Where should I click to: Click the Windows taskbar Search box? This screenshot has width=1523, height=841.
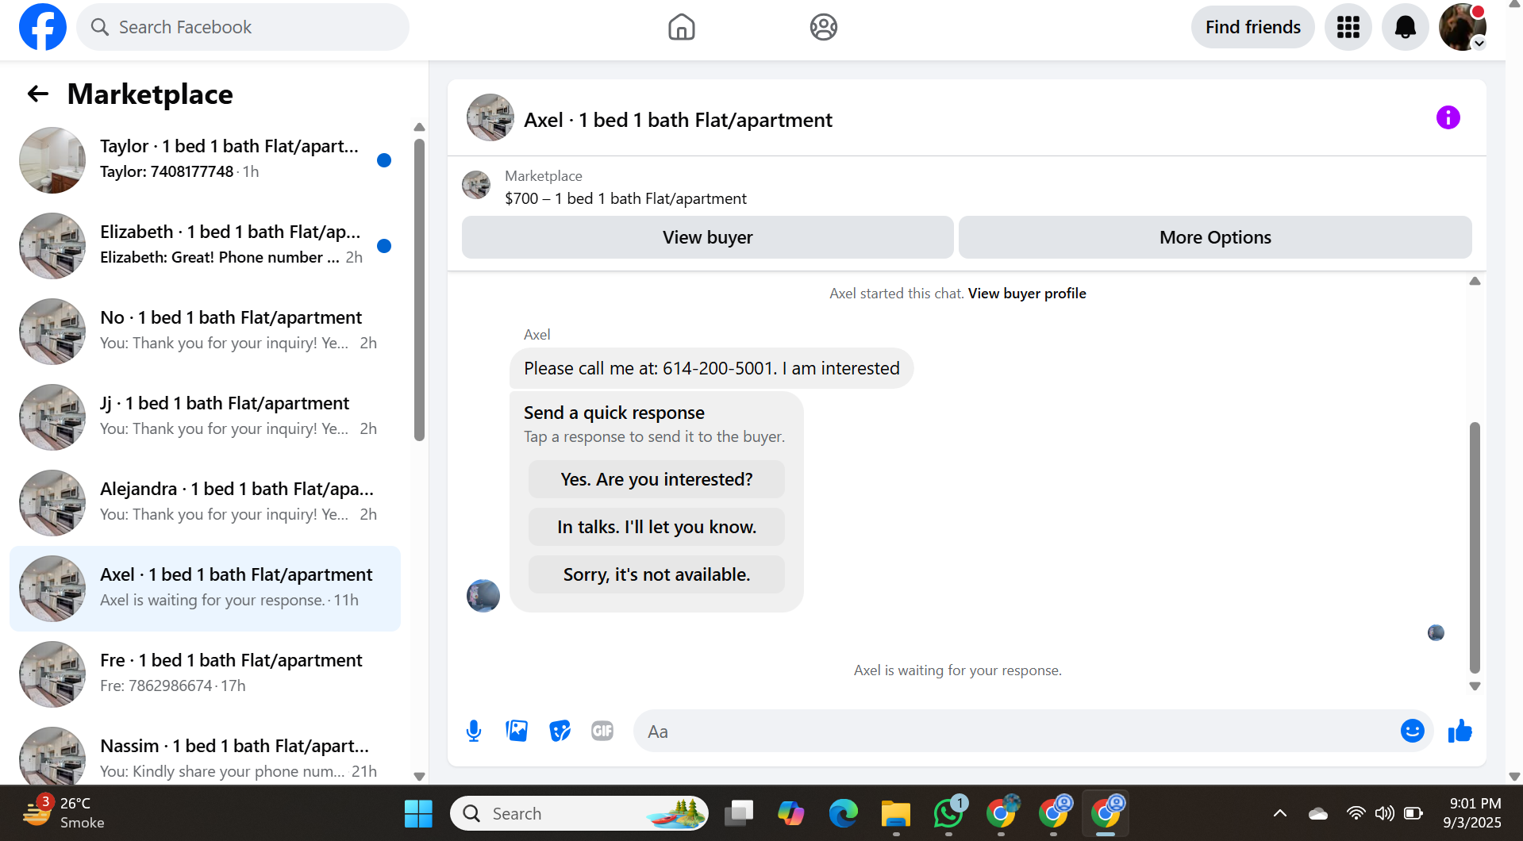(x=579, y=813)
